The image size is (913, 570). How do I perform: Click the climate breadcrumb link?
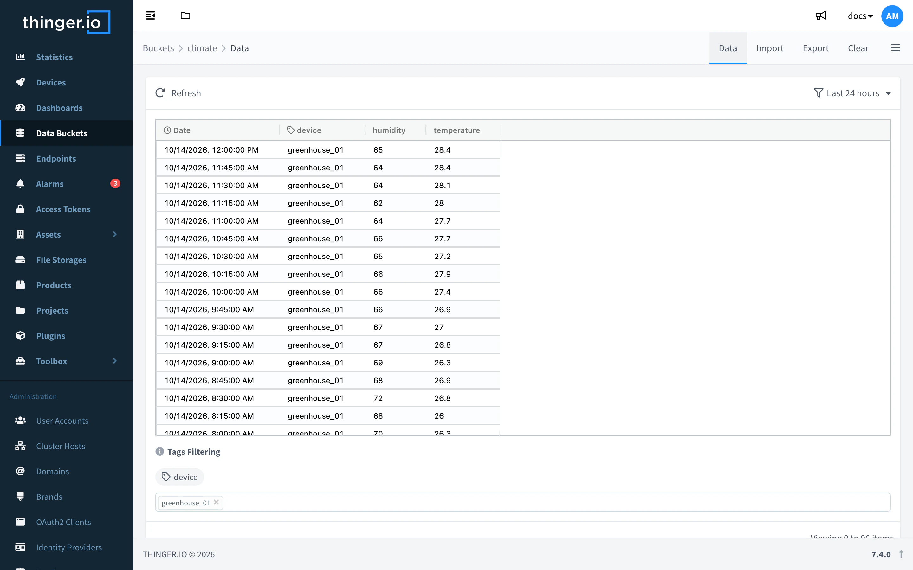pyautogui.click(x=202, y=48)
